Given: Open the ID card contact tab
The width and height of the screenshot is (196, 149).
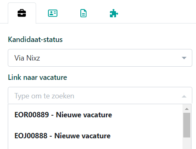Looking at the screenshot, I should pyautogui.click(x=52, y=13).
